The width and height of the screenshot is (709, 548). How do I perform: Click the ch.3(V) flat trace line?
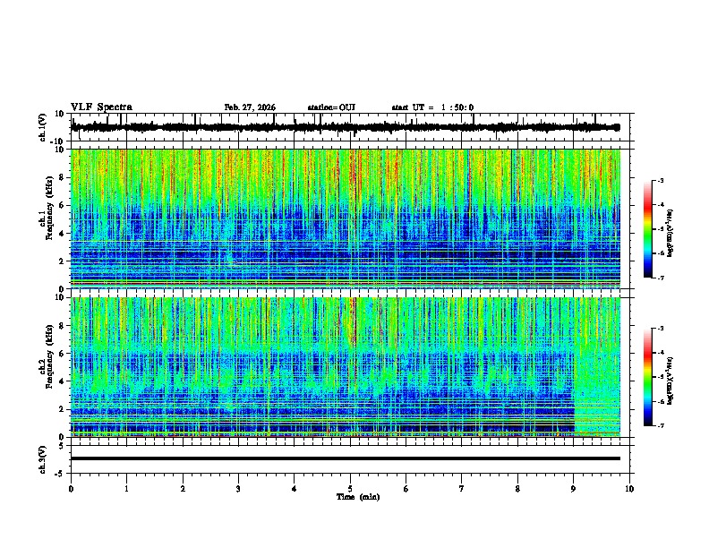click(x=346, y=458)
